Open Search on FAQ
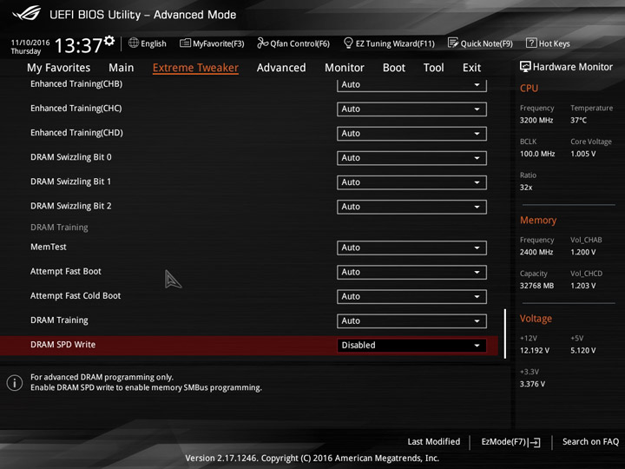 click(x=590, y=441)
